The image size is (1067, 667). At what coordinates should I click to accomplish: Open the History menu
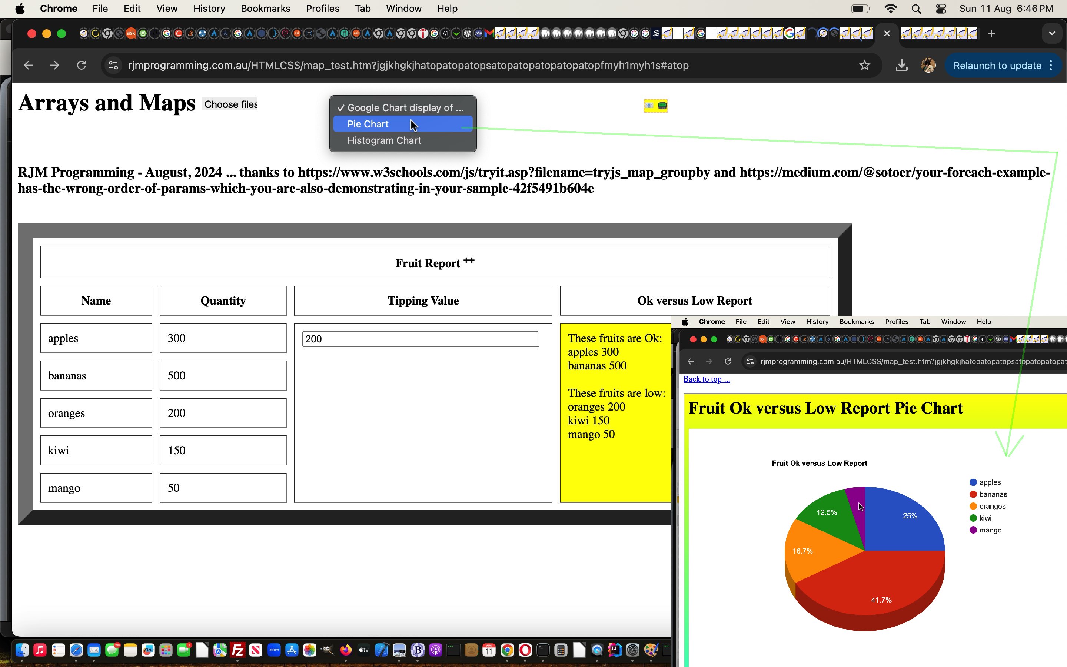coord(209,9)
